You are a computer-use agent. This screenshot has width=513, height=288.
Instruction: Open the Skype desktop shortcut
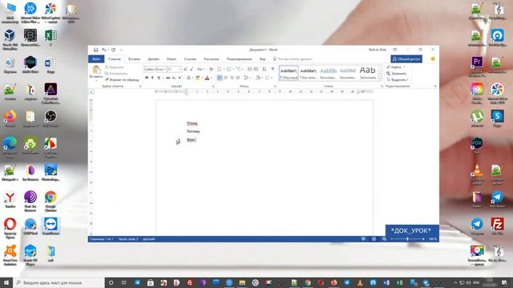[497, 118]
